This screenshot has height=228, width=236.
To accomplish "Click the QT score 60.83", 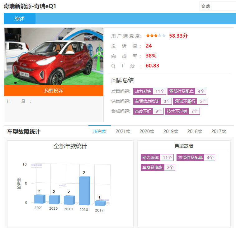I will click(152, 66).
